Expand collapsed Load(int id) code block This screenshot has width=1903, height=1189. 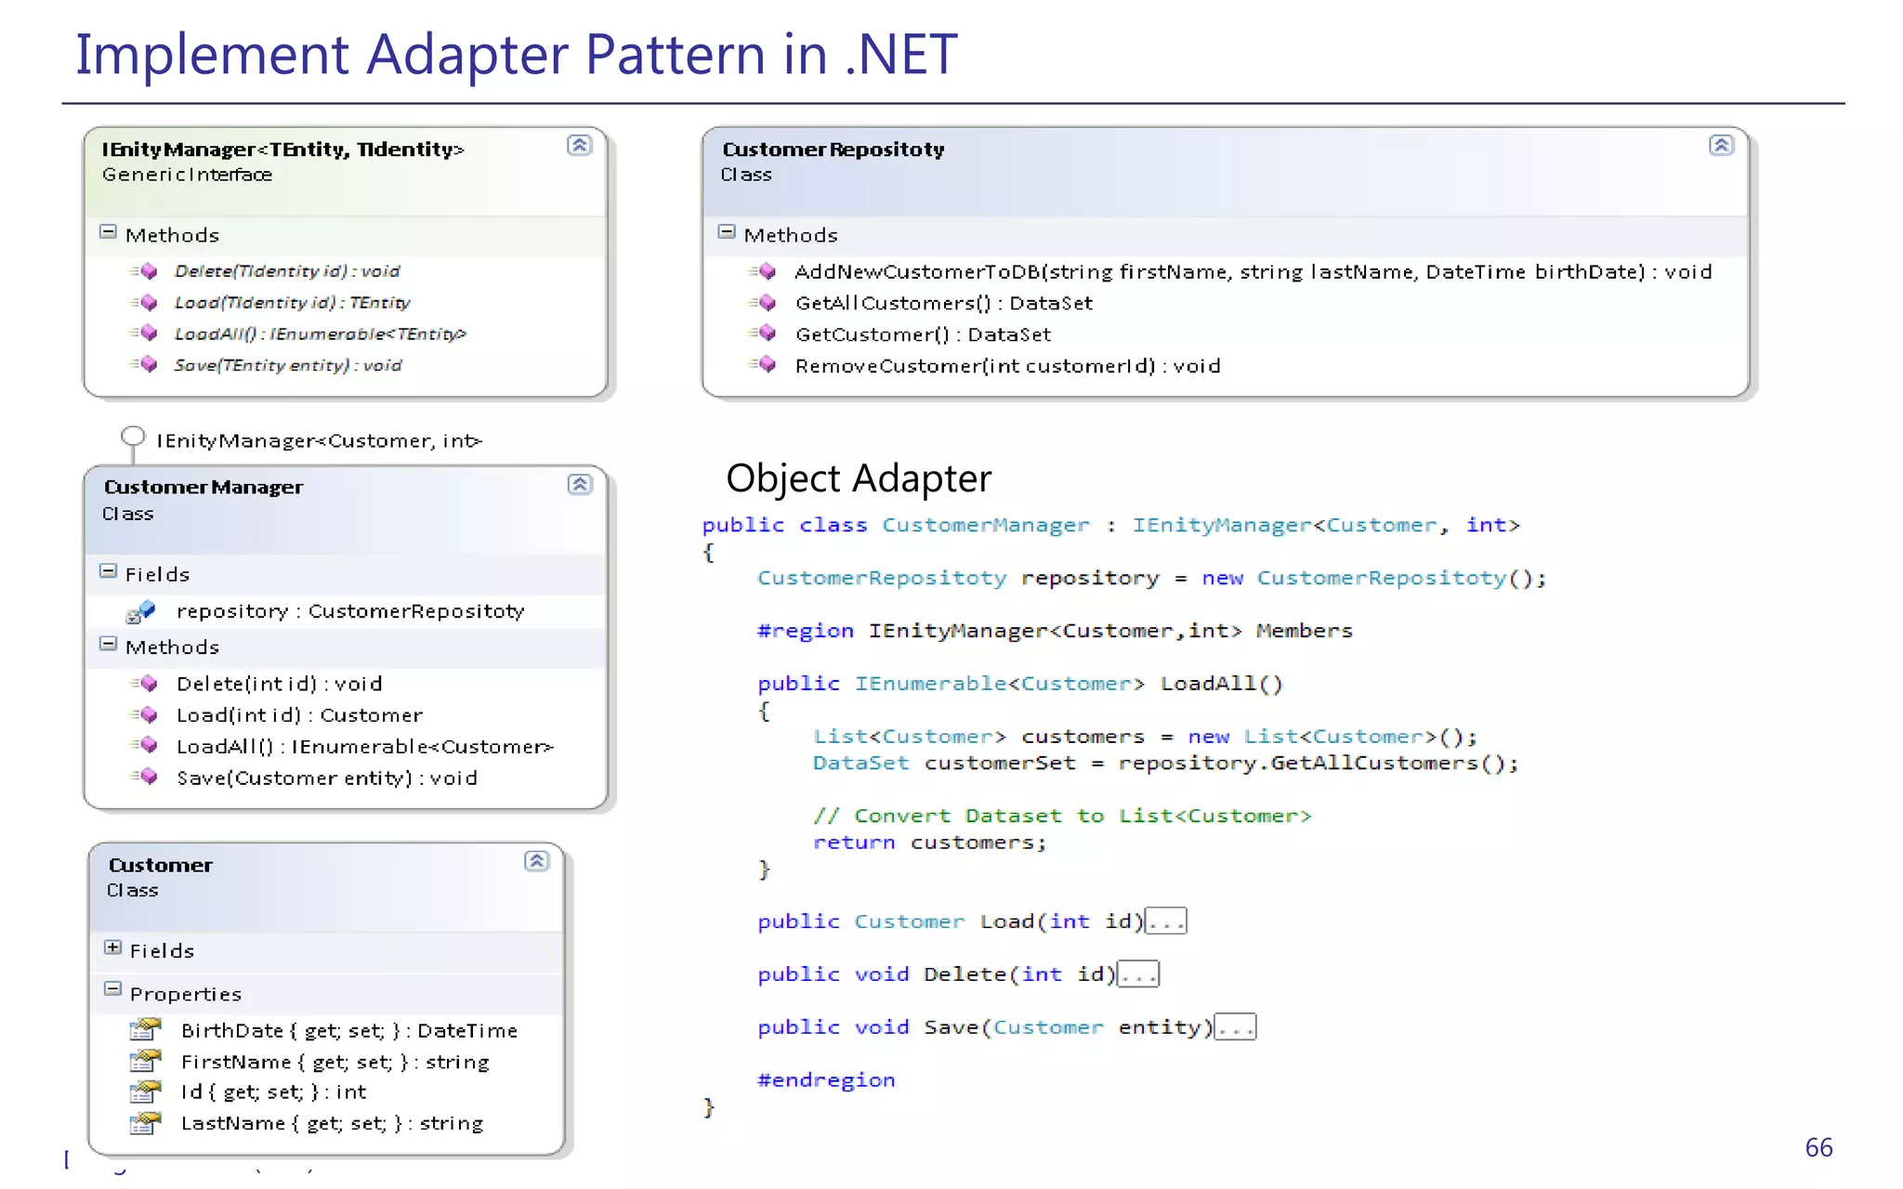(x=1166, y=921)
